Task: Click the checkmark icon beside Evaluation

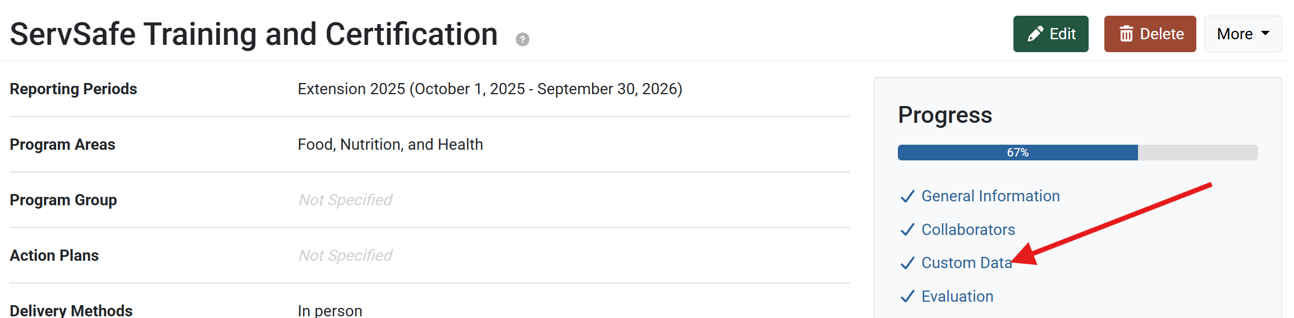Action: click(907, 297)
